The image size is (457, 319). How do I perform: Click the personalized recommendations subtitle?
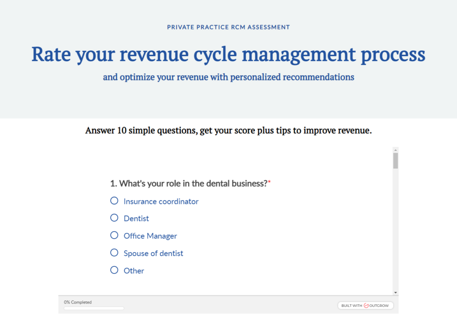(x=228, y=77)
